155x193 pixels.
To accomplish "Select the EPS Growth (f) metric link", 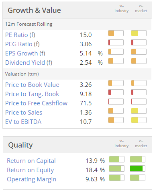I will 25,53.
